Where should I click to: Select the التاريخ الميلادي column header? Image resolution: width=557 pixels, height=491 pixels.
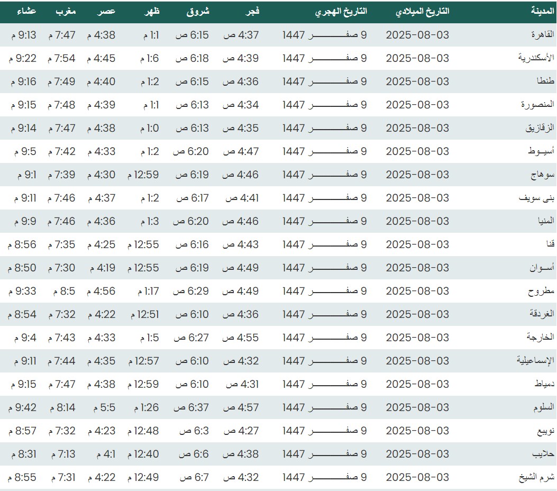point(422,11)
